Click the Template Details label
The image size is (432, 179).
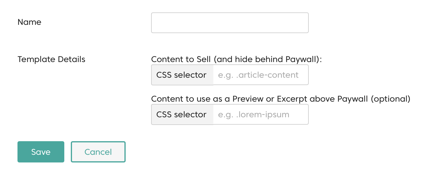pos(51,59)
